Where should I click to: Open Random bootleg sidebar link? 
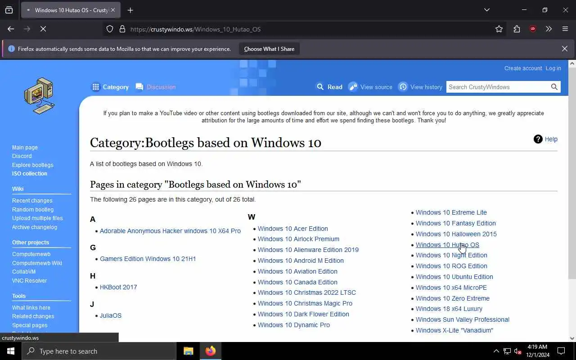[x=32, y=210]
